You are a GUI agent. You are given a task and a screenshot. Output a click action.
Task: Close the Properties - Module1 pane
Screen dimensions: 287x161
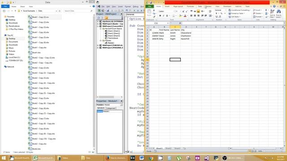[x=122, y=101]
